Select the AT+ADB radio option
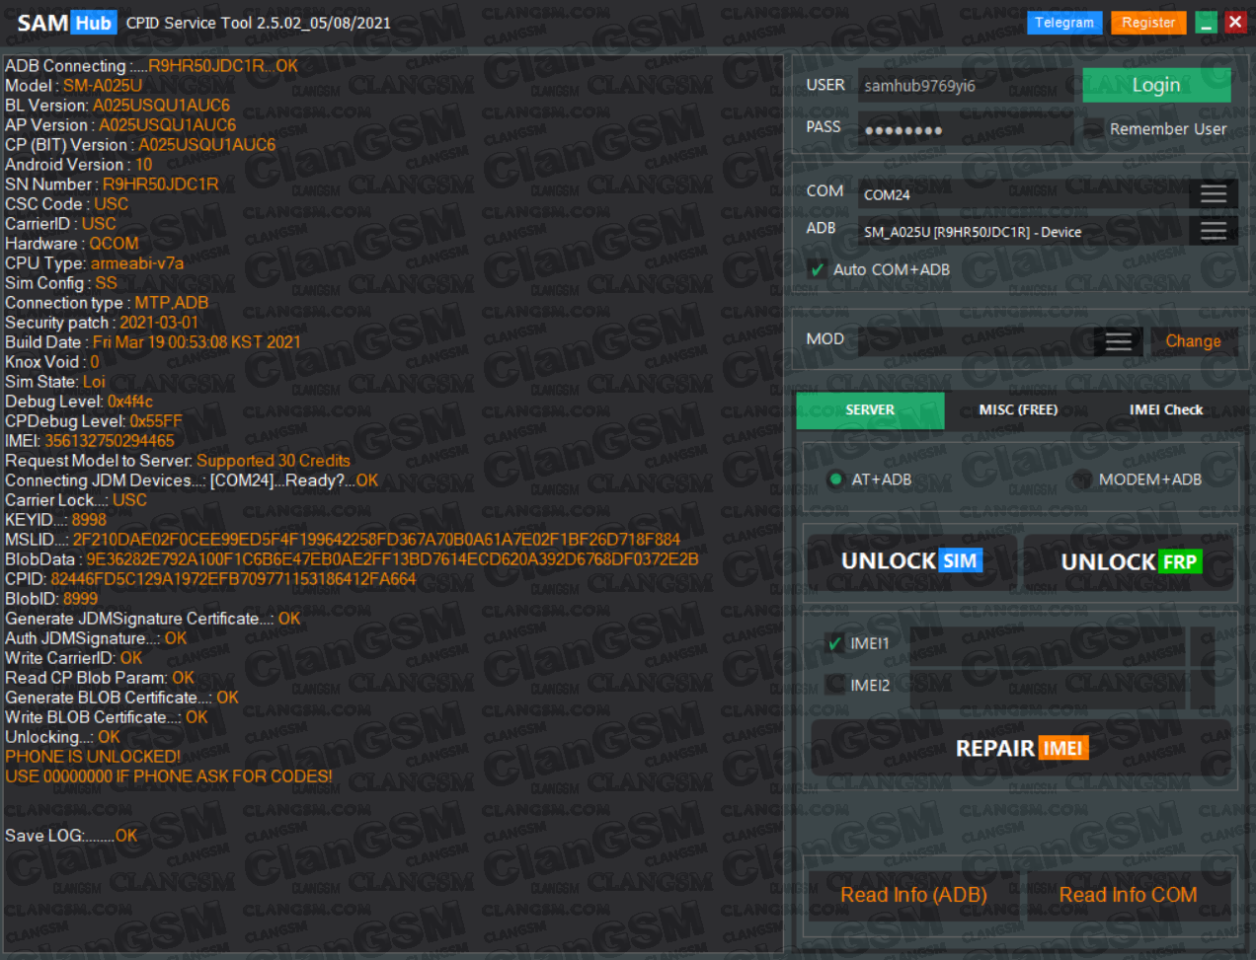This screenshot has height=960, width=1256. pyautogui.click(x=835, y=480)
